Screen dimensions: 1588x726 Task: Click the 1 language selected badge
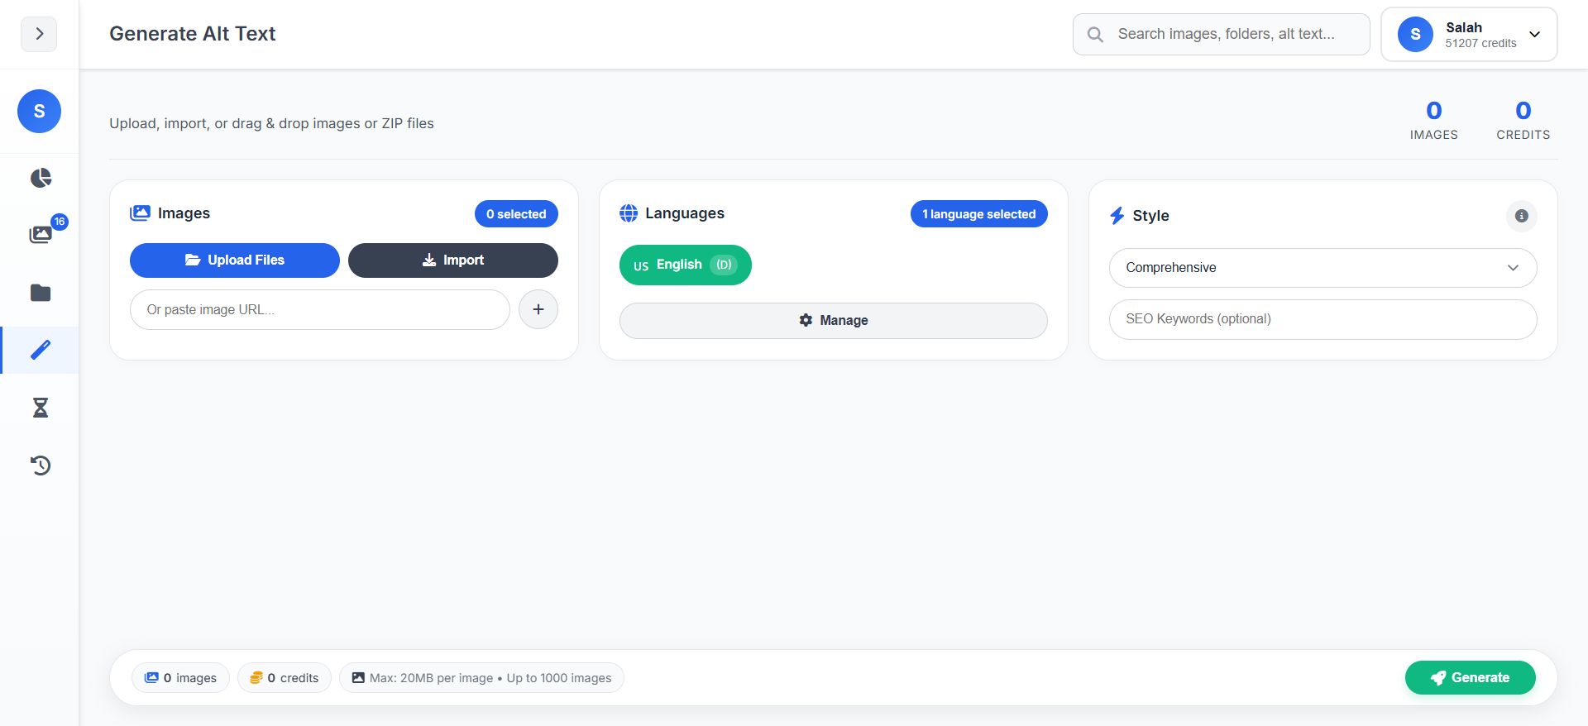[979, 214]
